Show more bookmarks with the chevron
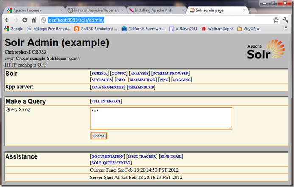 pyautogui.click(x=286, y=27)
